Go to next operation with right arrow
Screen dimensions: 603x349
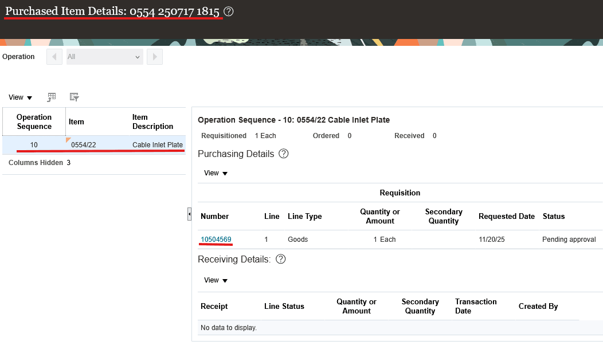point(155,57)
